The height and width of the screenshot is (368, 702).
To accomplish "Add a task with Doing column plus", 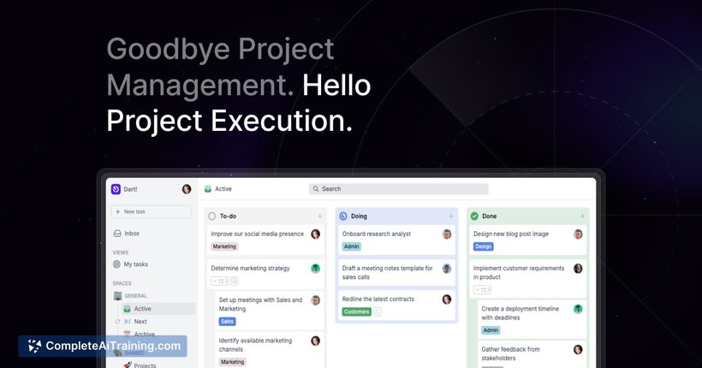I will [451, 217].
